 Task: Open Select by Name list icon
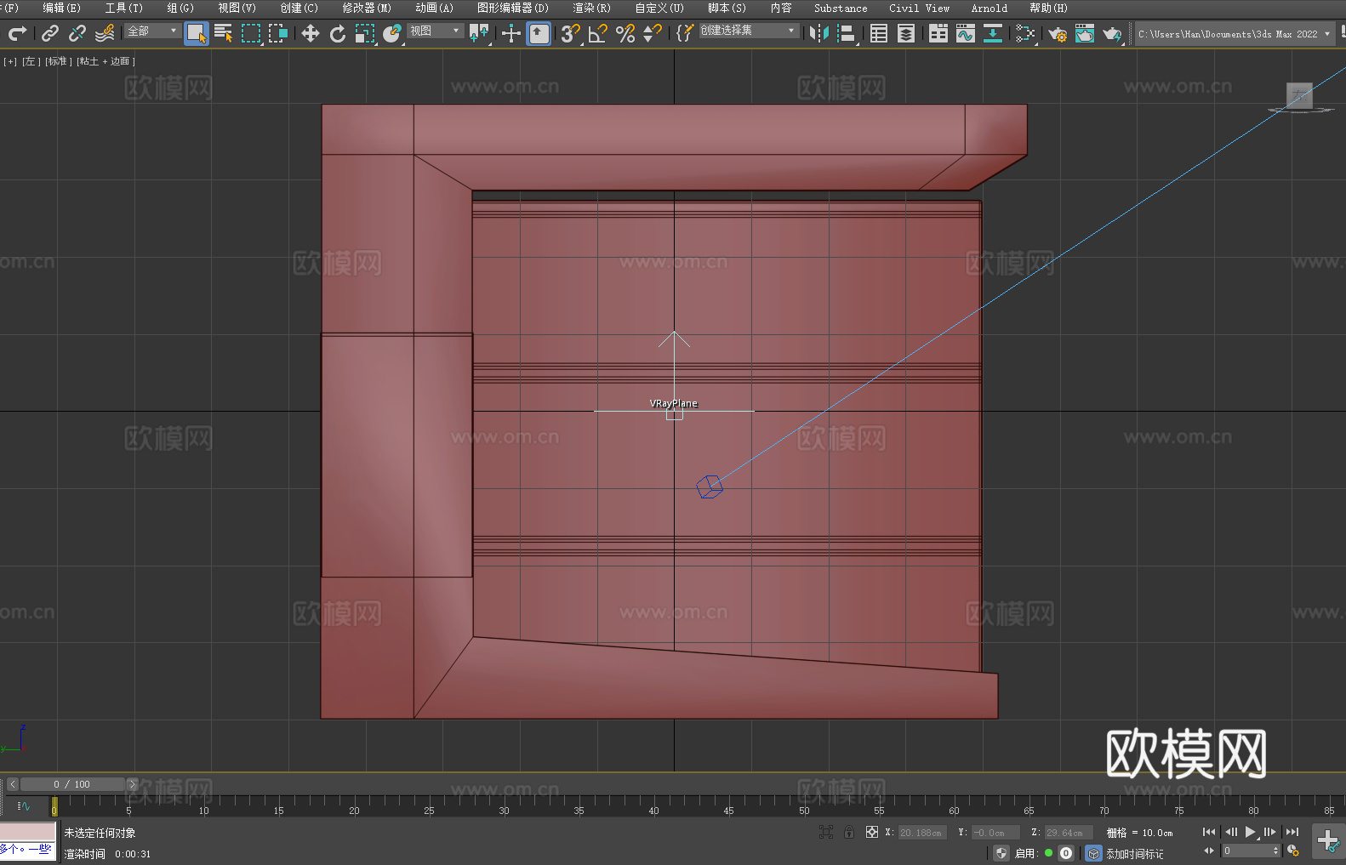point(224,33)
